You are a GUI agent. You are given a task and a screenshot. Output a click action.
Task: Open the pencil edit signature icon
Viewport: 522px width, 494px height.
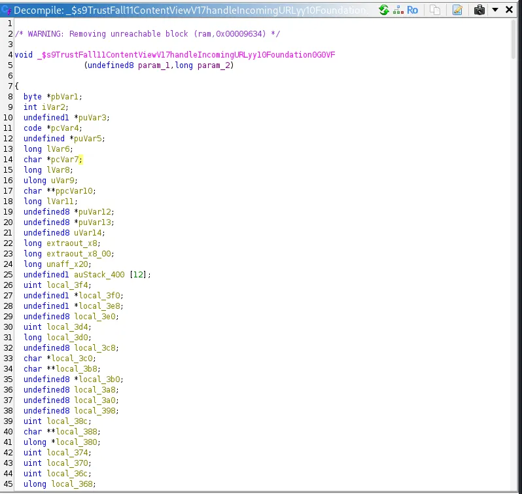coord(457,10)
